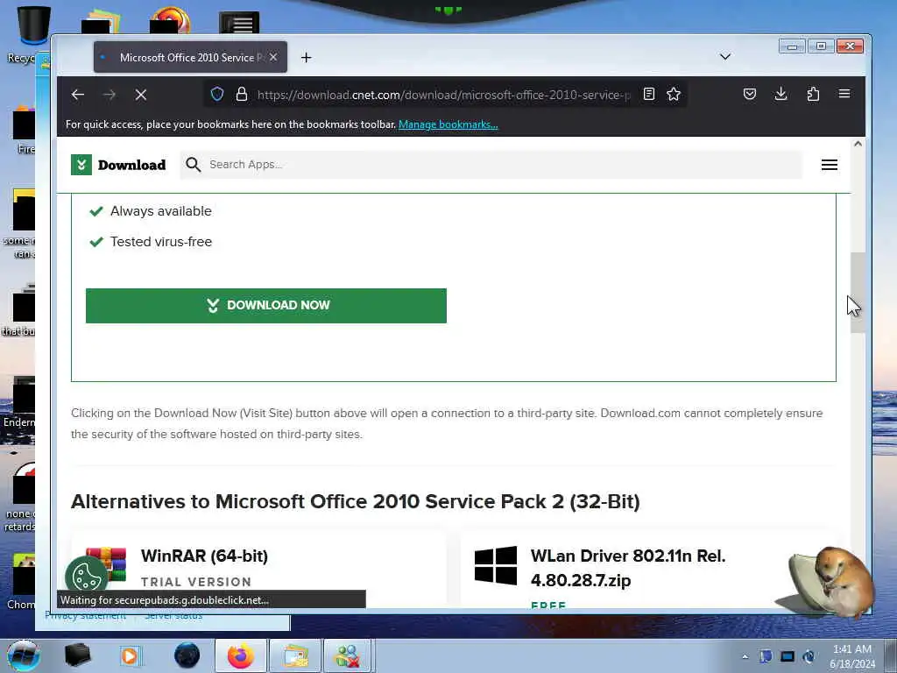Viewport: 897px width, 673px height.
Task: Click the scrollbar up arrow
Action: coord(858,145)
